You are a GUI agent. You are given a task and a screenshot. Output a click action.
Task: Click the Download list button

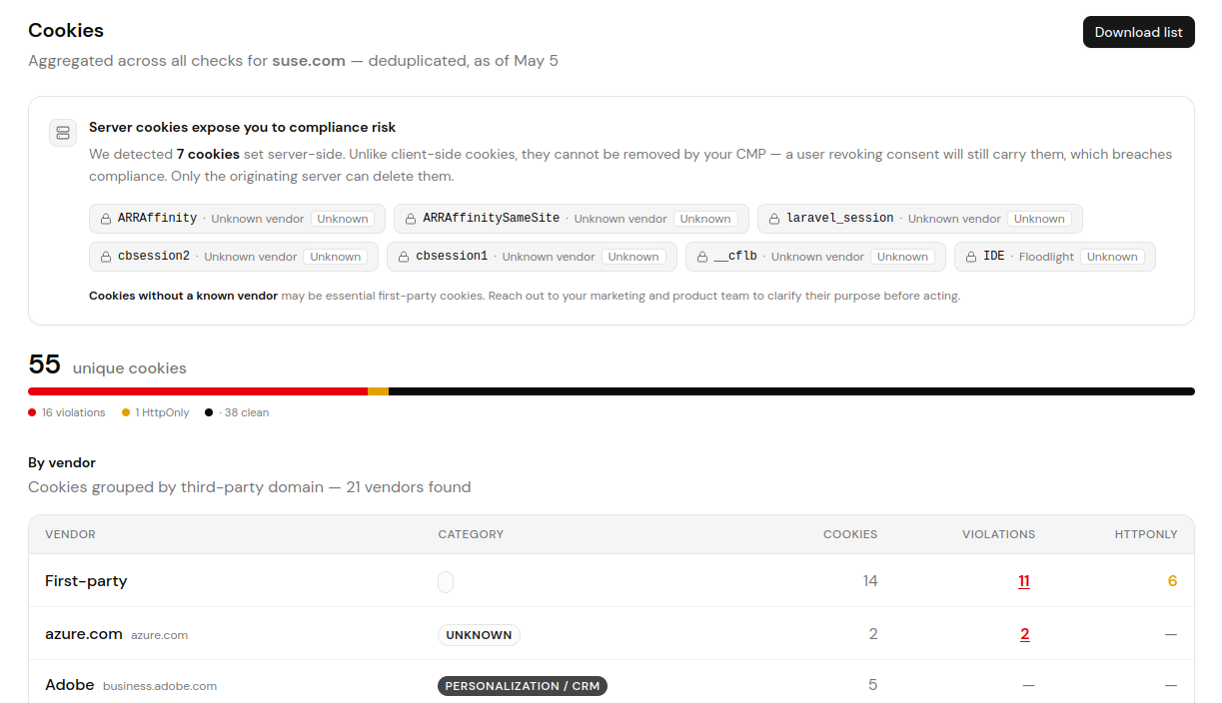(x=1138, y=32)
